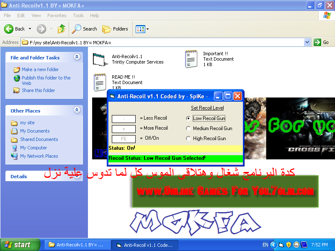Click the F6 Off/On hotkey field

[124, 139]
